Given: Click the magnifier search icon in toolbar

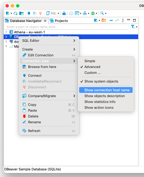Looking at the screenshot, I should 102,13.
